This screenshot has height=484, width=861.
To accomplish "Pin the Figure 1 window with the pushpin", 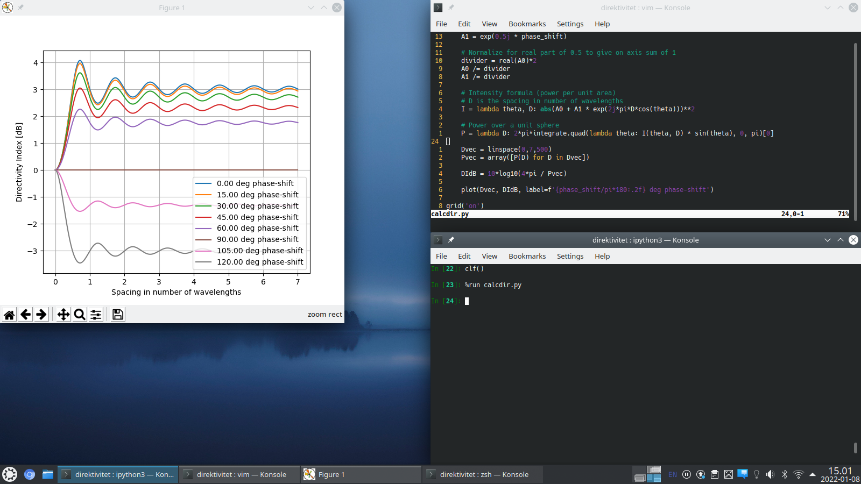I will pos(20,8).
